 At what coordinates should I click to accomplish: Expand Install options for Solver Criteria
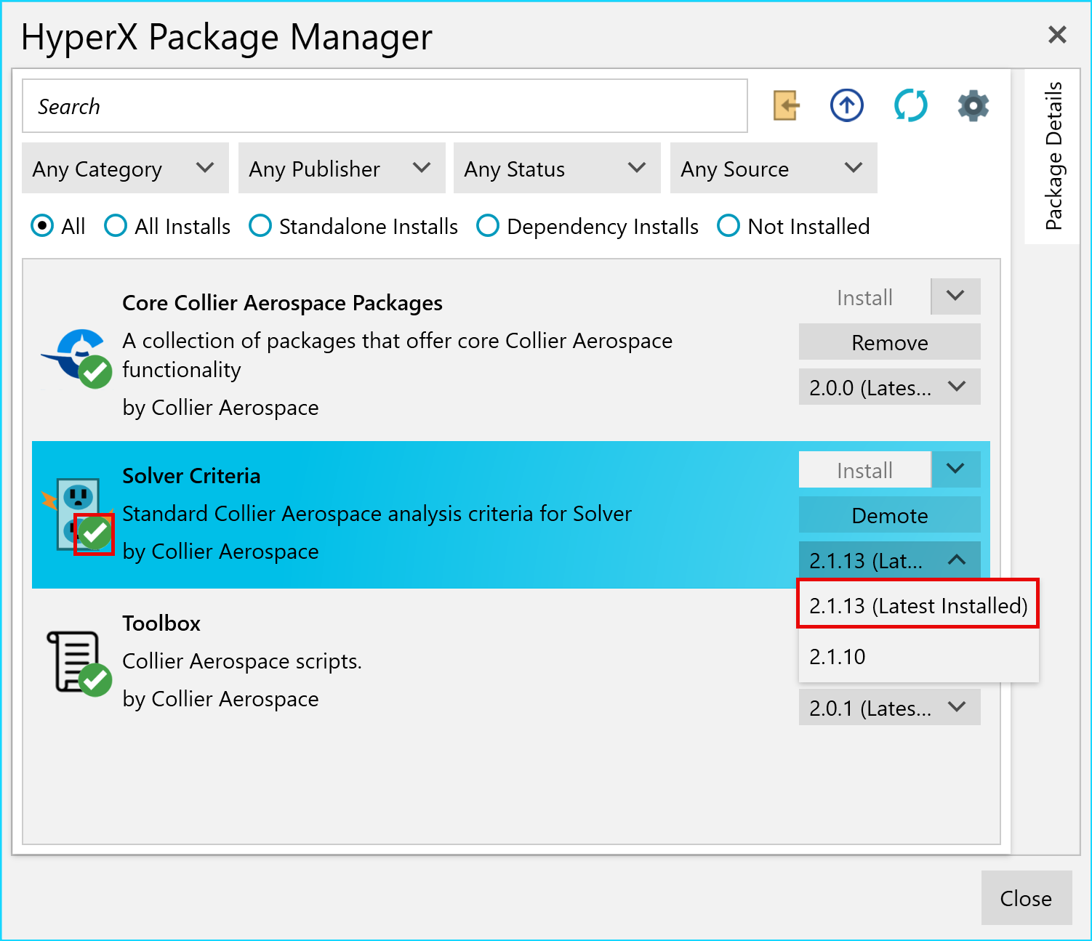956,469
